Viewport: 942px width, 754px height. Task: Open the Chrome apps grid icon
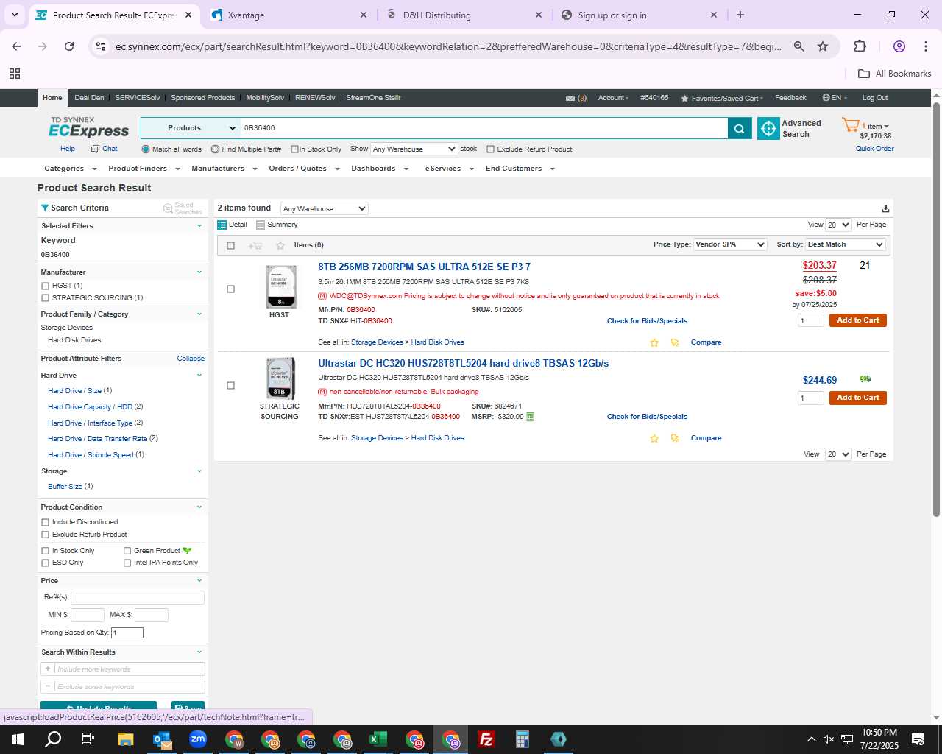tap(15, 74)
